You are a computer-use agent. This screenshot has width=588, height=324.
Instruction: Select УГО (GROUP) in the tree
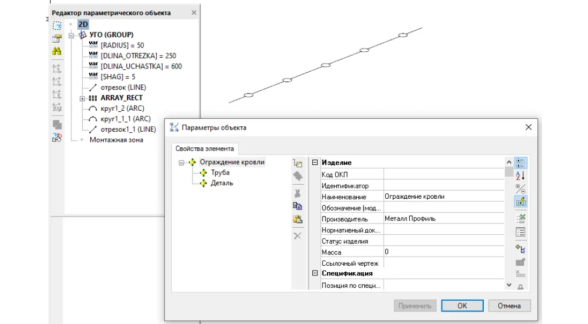pos(111,35)
